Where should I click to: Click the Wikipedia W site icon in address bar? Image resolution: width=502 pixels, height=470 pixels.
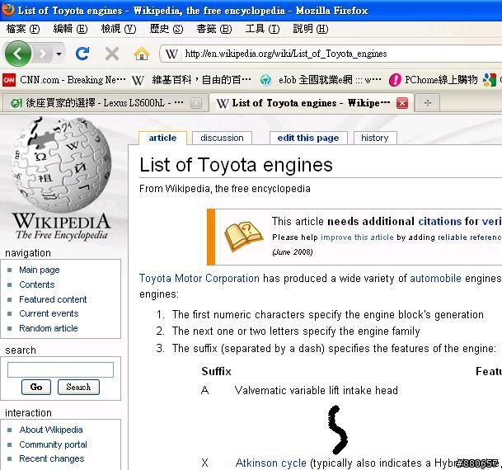(x=171, y=54)
